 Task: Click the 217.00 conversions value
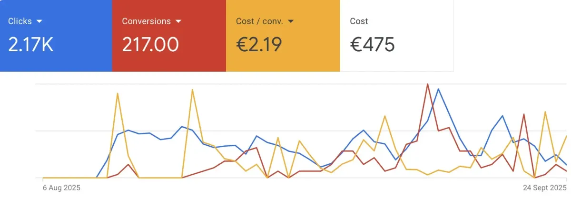coord(150,45)
